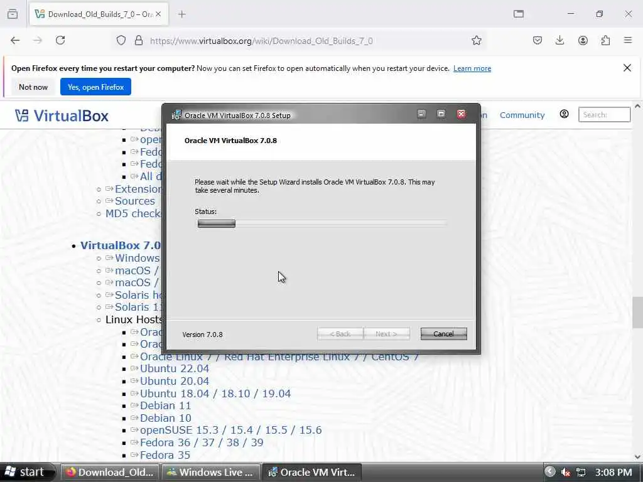Click the installer title bar icon

176,115
